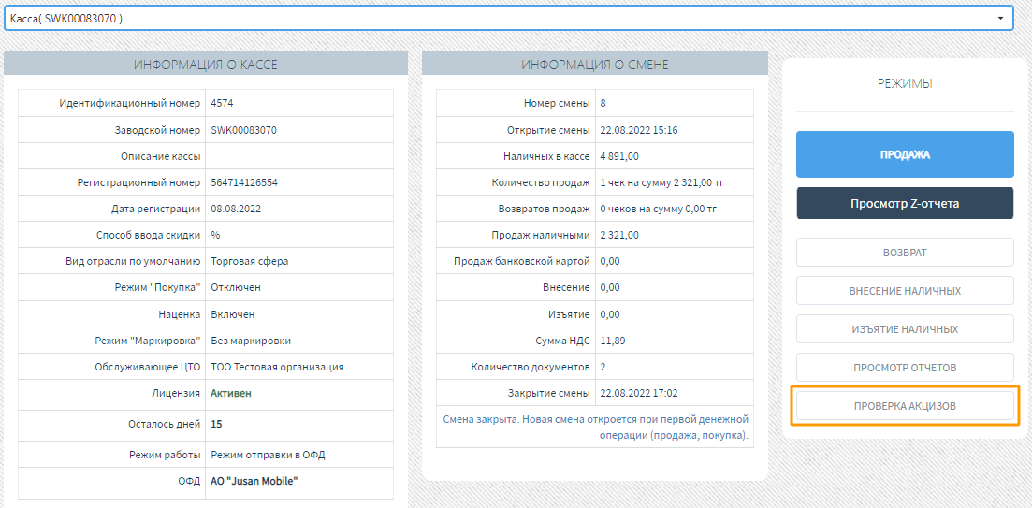Click ПРОВЕРКА АКЦИЗОВ button
The height and width of the screenshot is (508, 1032).
[x=905, y=406]
